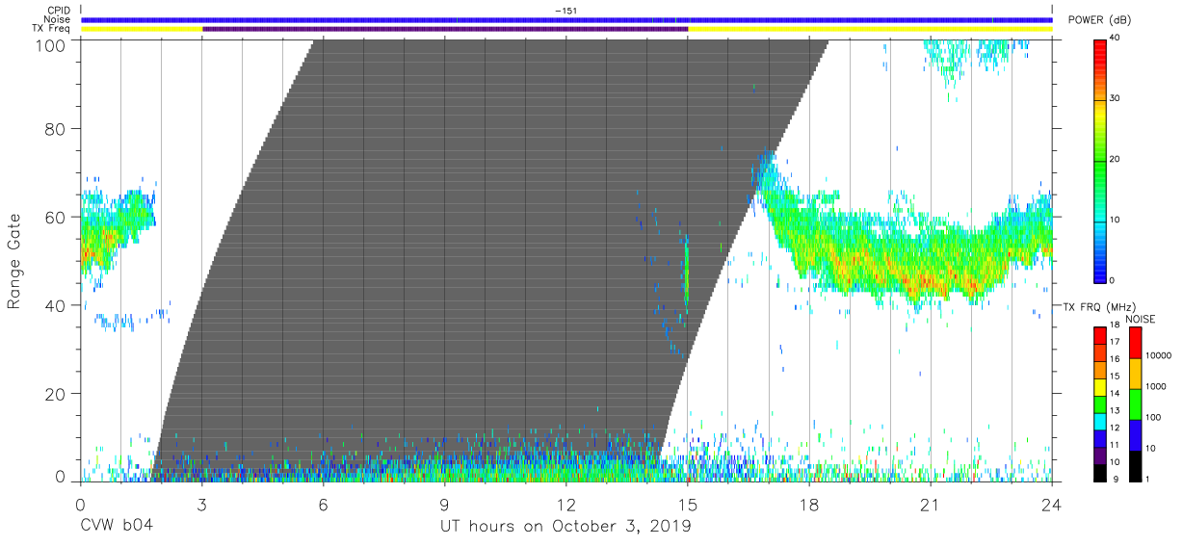Click x-axis tick label '18'

[x=809, y=504]
